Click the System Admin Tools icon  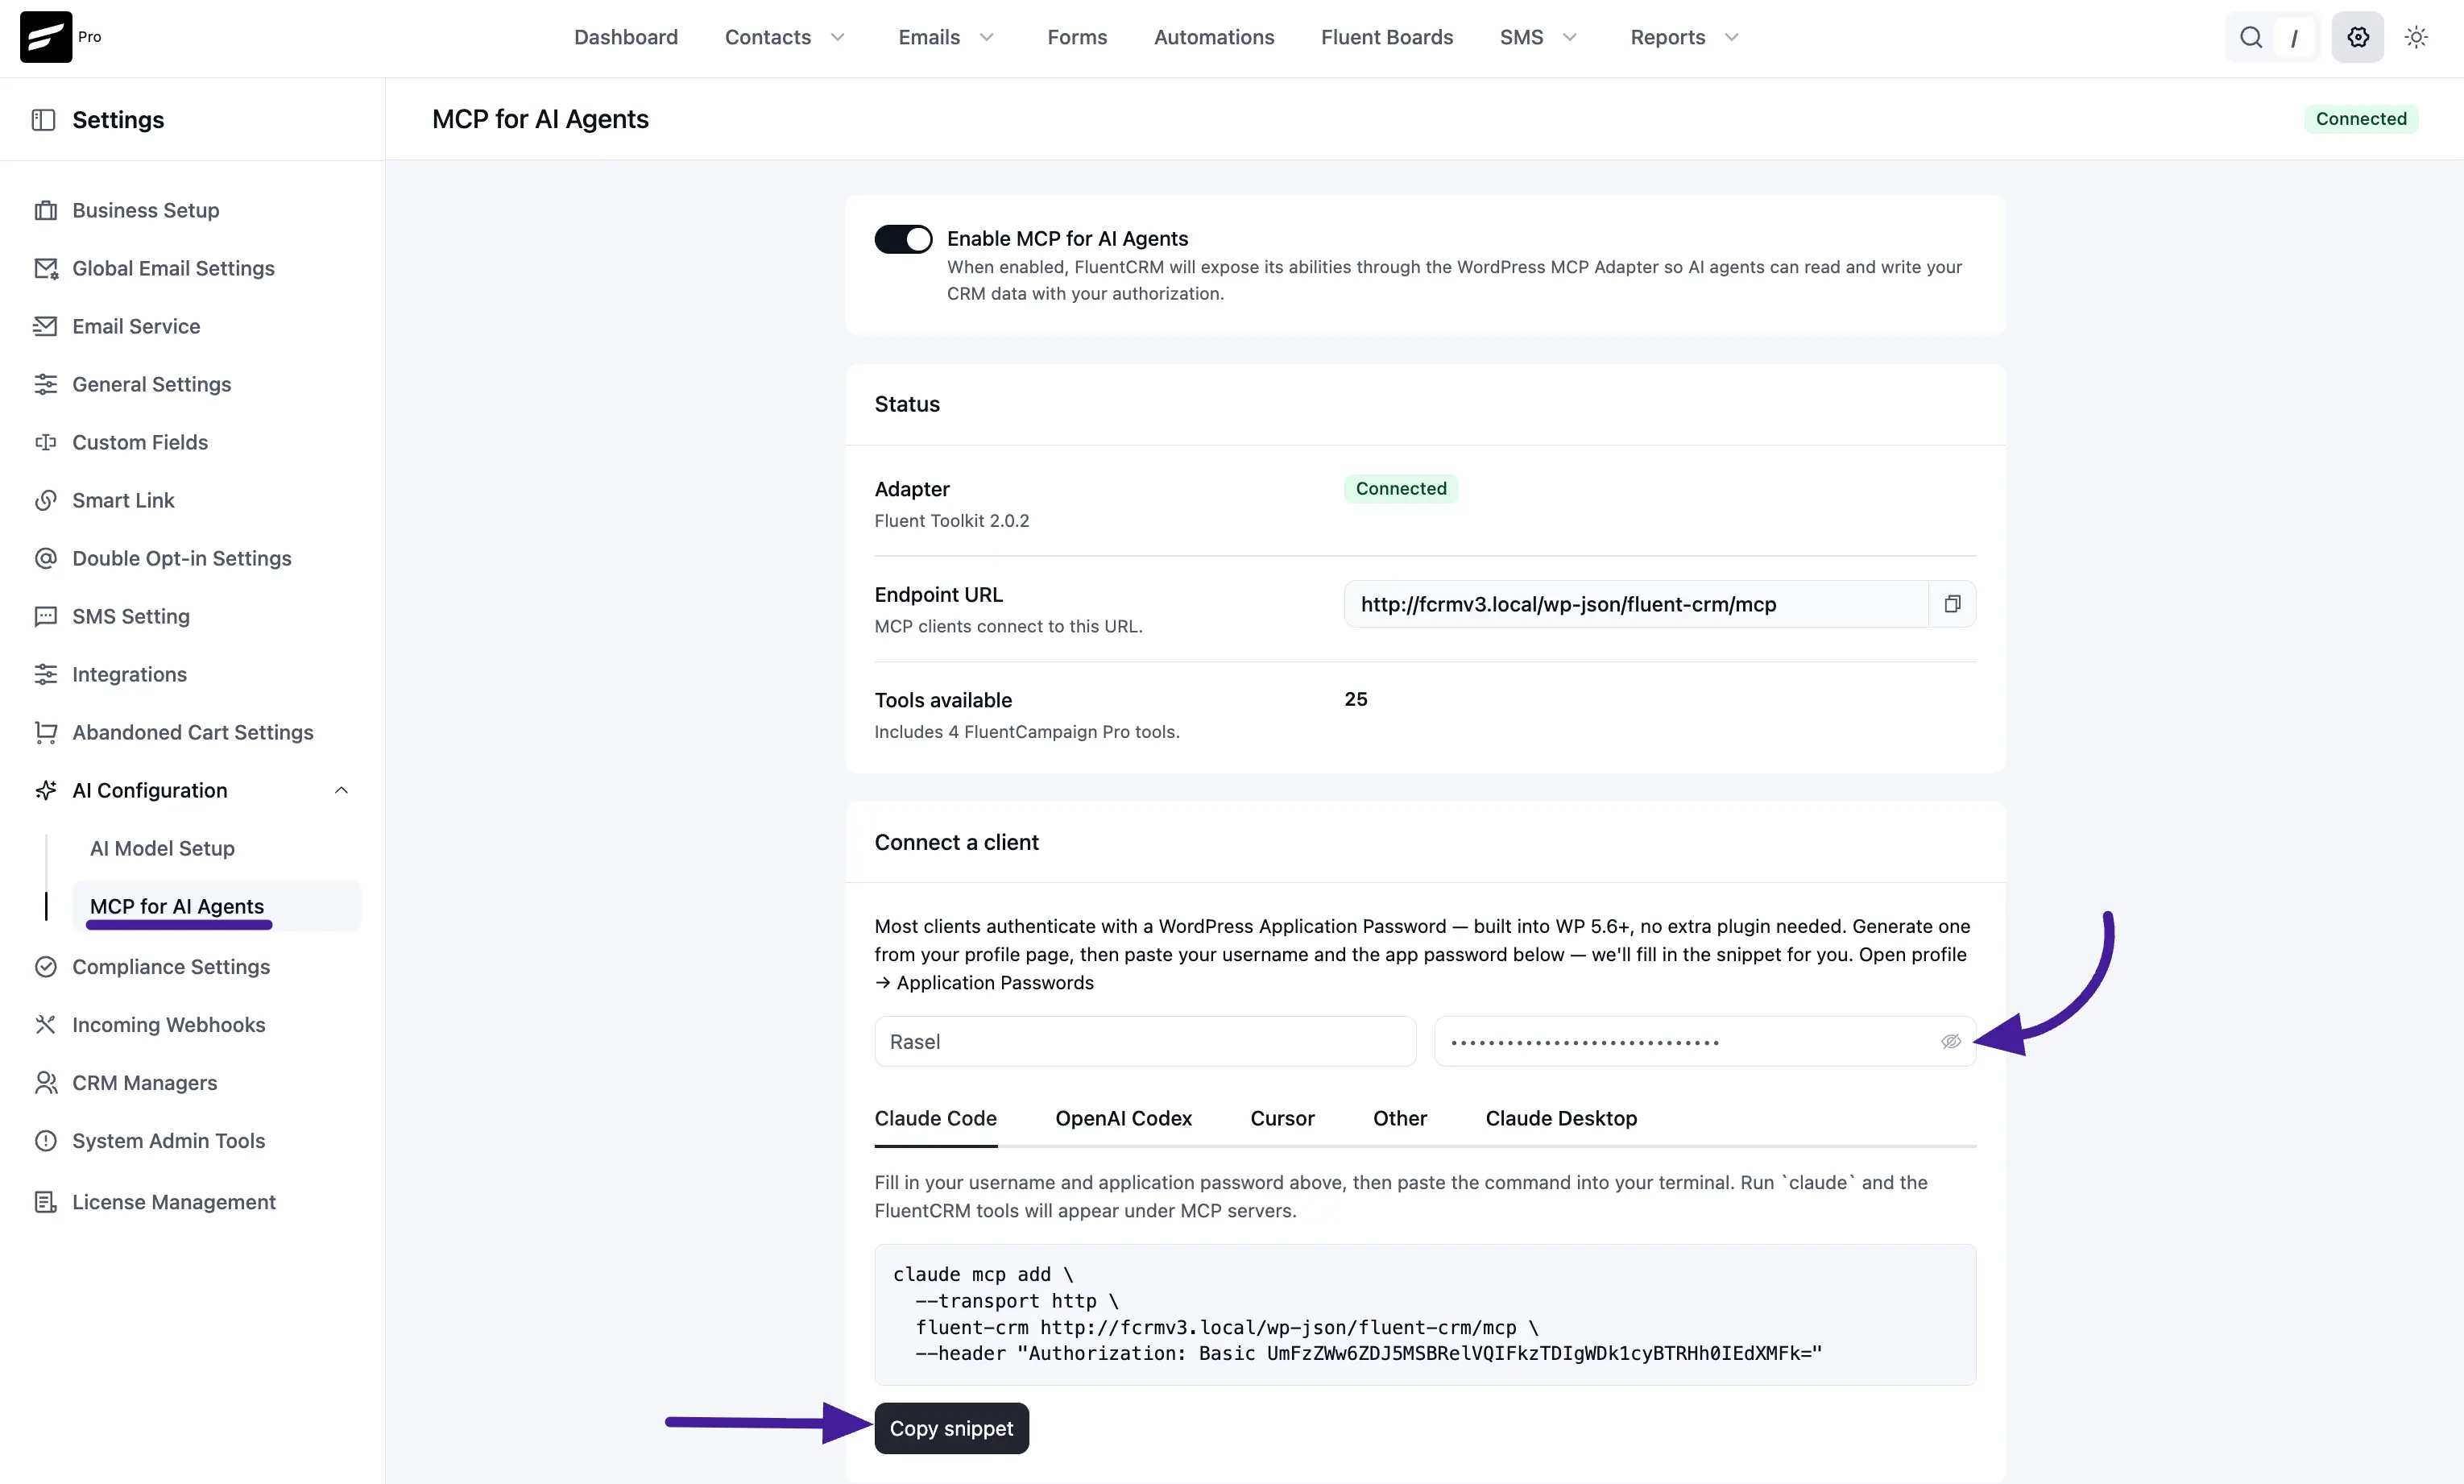46,1141
